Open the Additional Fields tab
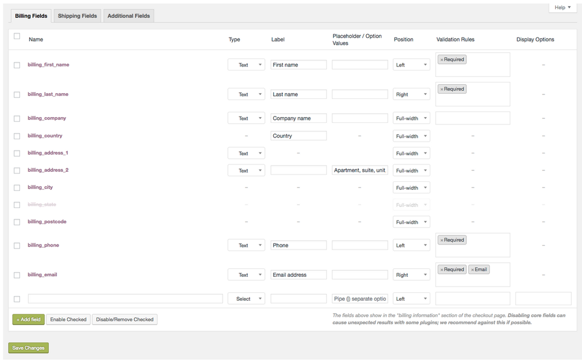This screenshot has width=582, height=361. click(128, 16)
